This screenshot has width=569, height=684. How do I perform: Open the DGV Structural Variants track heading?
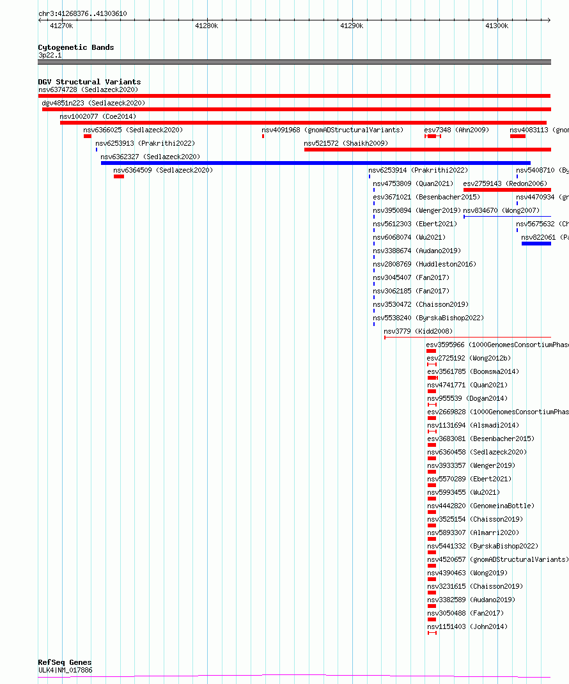[90, 82]
